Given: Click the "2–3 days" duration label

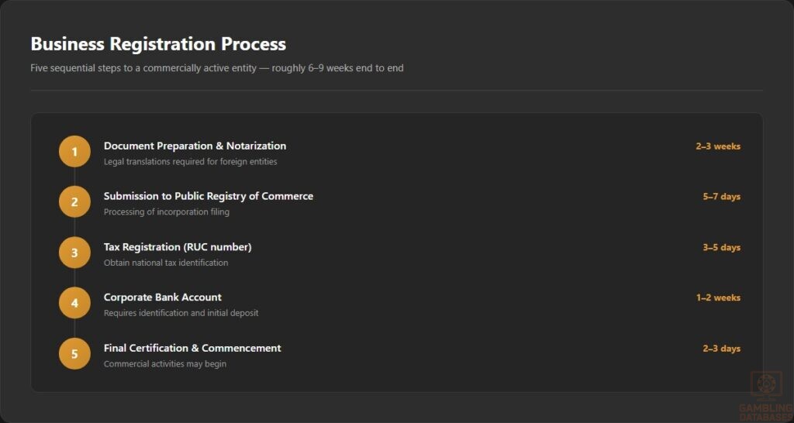Looking at the screenshot, I should coord(722,349).
